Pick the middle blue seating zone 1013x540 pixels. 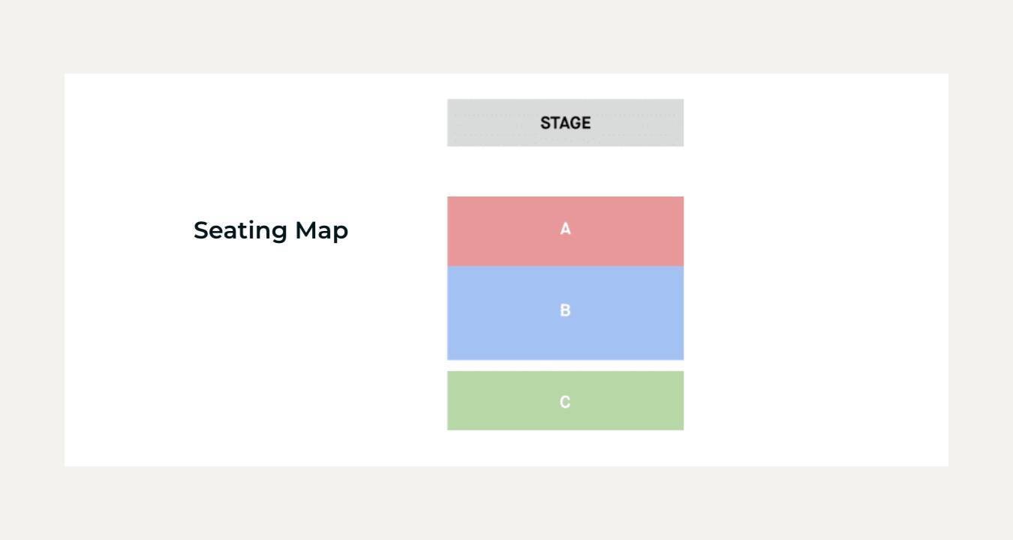[565, 313]
